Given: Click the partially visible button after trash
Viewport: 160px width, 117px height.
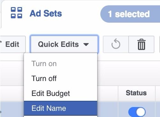Looking at the screenshot, I should coord(160,44).
